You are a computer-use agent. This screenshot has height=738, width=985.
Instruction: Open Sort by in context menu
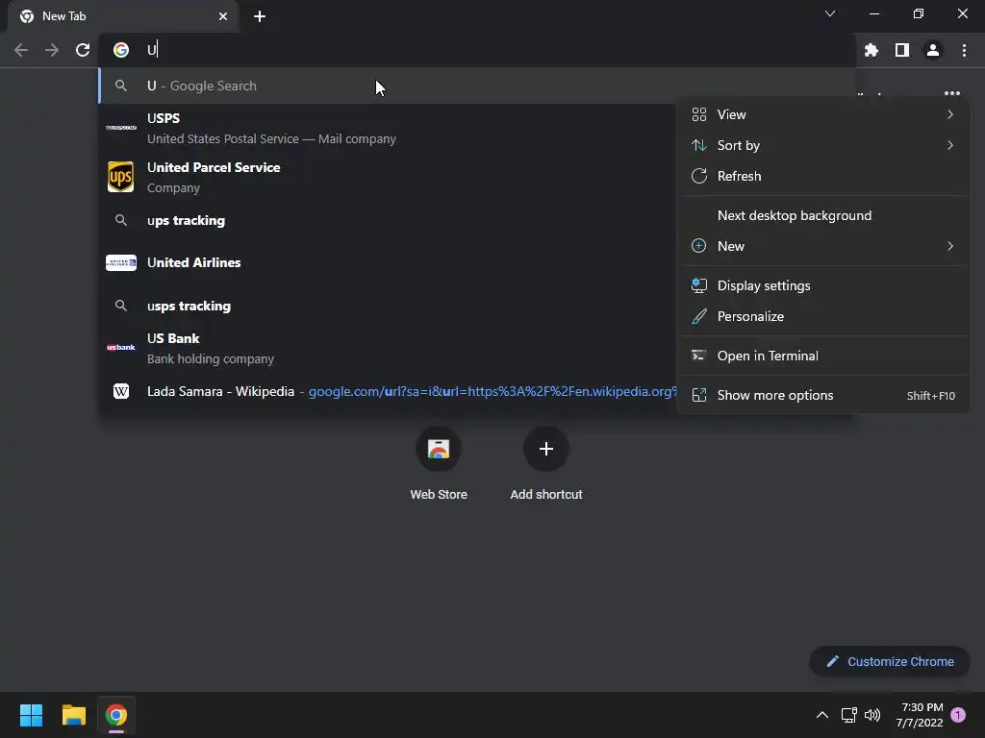pos(823,146)
